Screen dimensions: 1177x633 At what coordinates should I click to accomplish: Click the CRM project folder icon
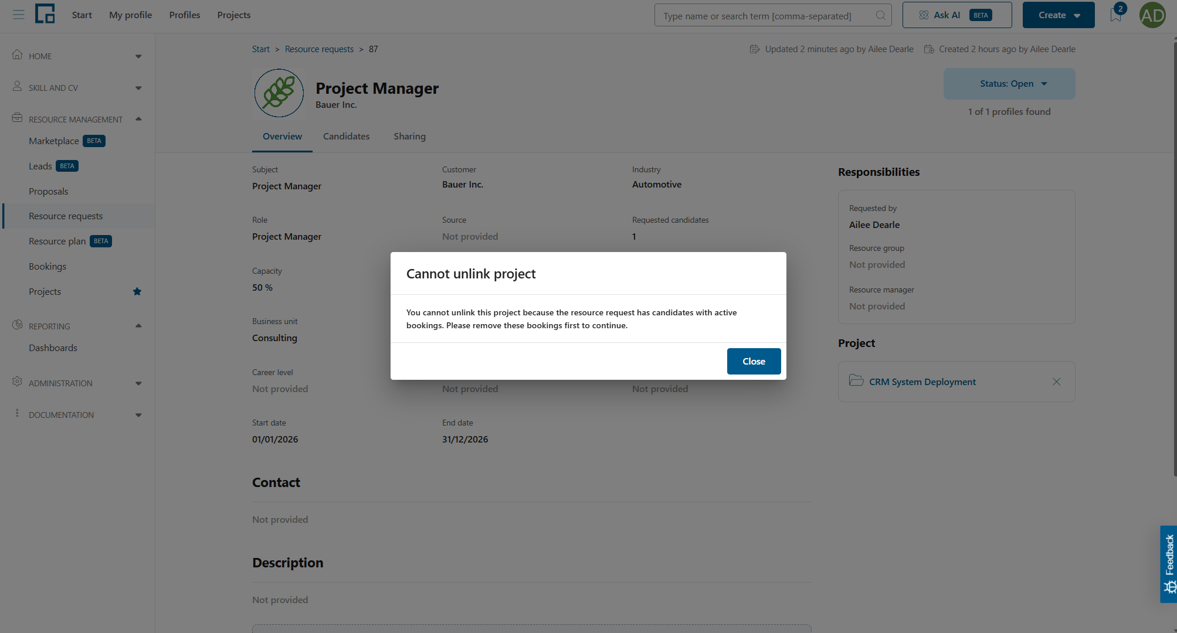coord(856,381)
